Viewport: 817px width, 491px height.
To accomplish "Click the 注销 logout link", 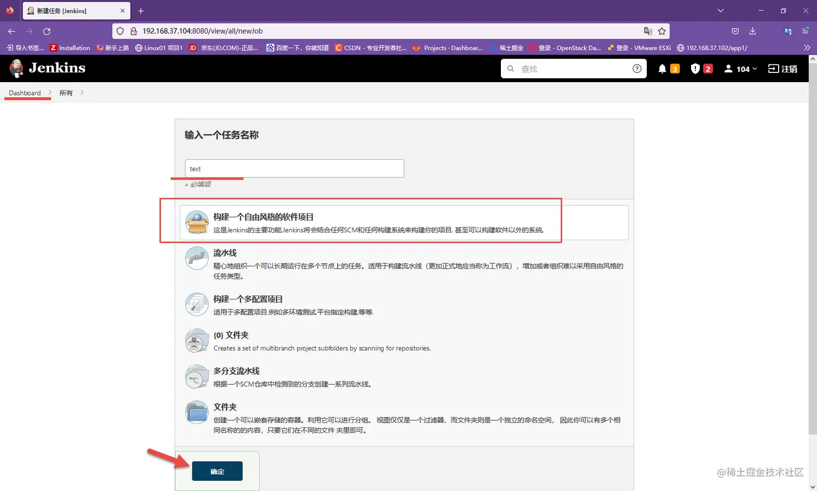I will (782, 69).
